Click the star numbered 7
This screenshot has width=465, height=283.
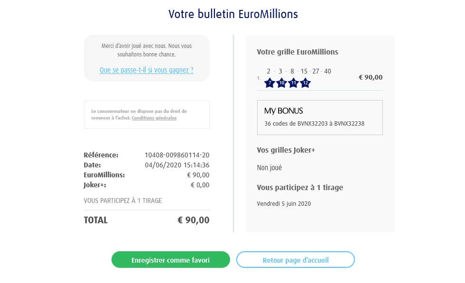(x=270, y=83)
